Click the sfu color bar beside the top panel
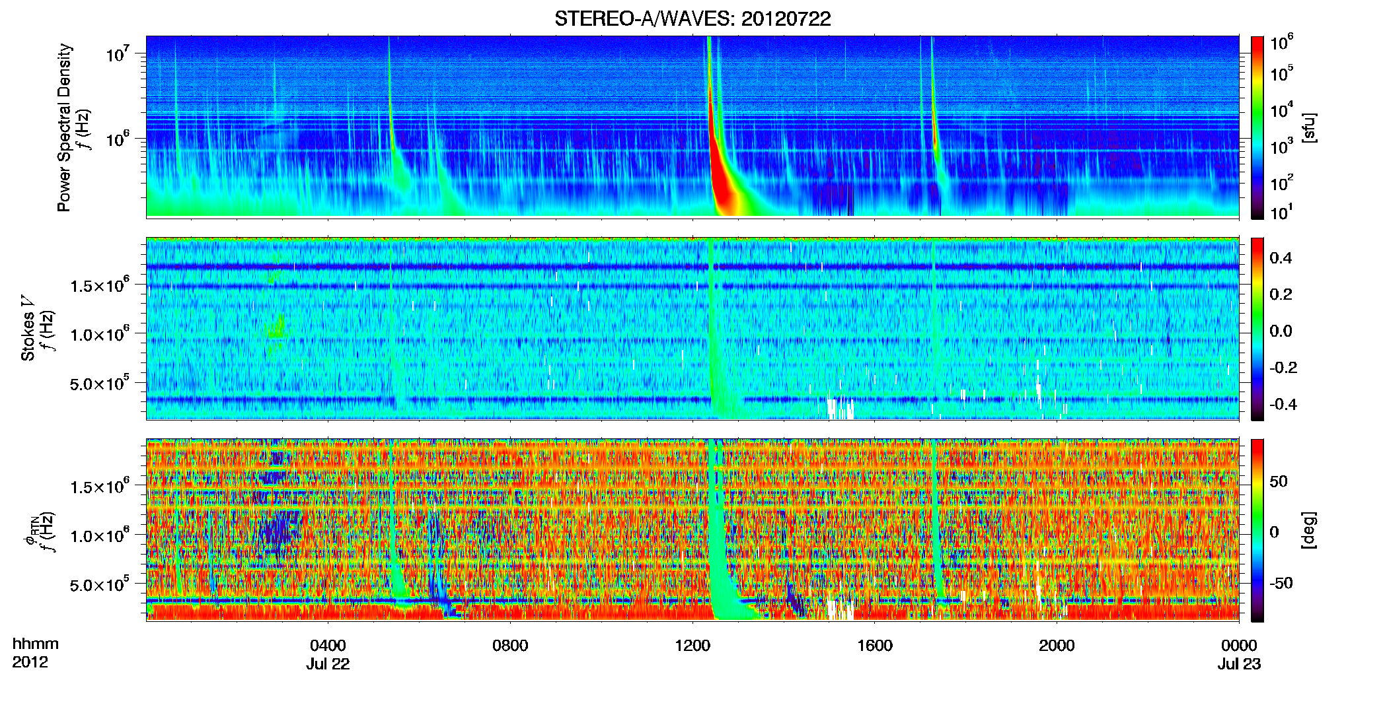Viewport: 1385px width, 713px height. [x=1257, y=127]
